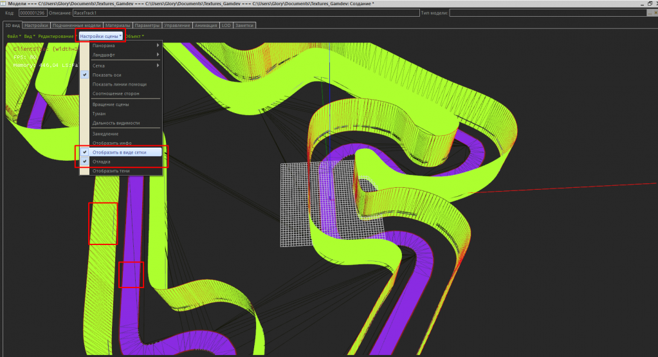Restore the window with the restore icon
Image resolution: width=658 pixels, height=357 pixels.
pyautogui.click(x=650, y=4)
